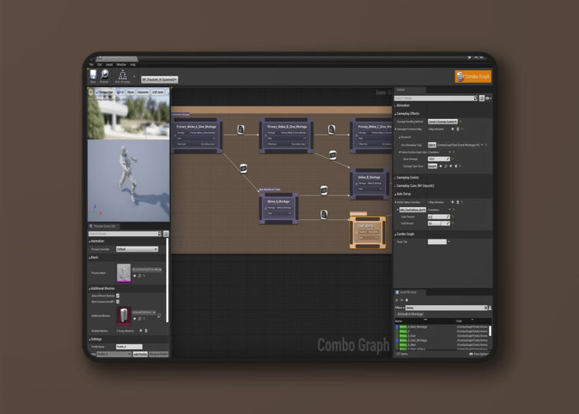Add element to Skeletal Meshes array

[x=141, y=331]
